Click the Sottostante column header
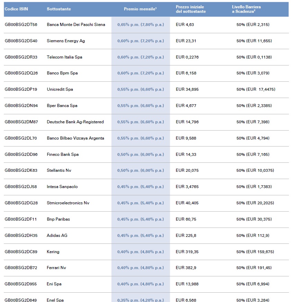 pyautogui.click(x=59, y=9)
